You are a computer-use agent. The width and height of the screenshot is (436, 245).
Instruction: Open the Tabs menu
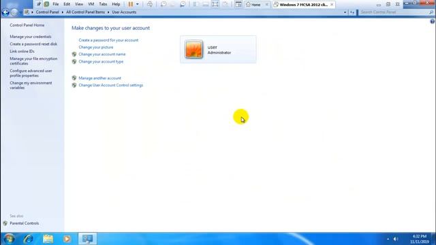point(103,4)
